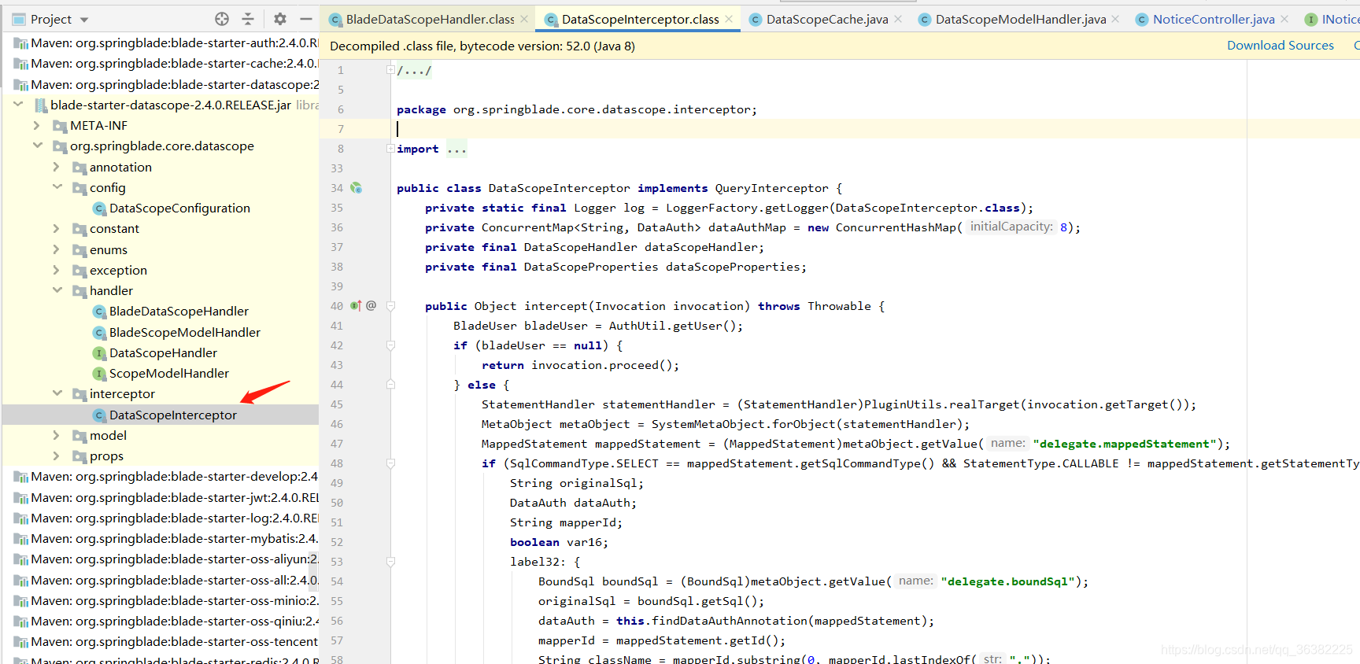
Task: Expand the props package
Action: 57,456
